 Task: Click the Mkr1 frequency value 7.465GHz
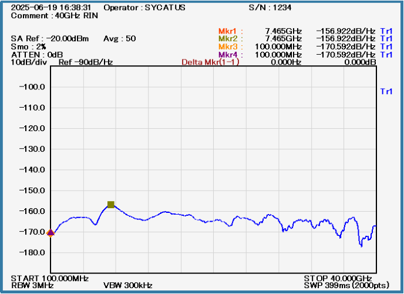(x=284, y=31)
